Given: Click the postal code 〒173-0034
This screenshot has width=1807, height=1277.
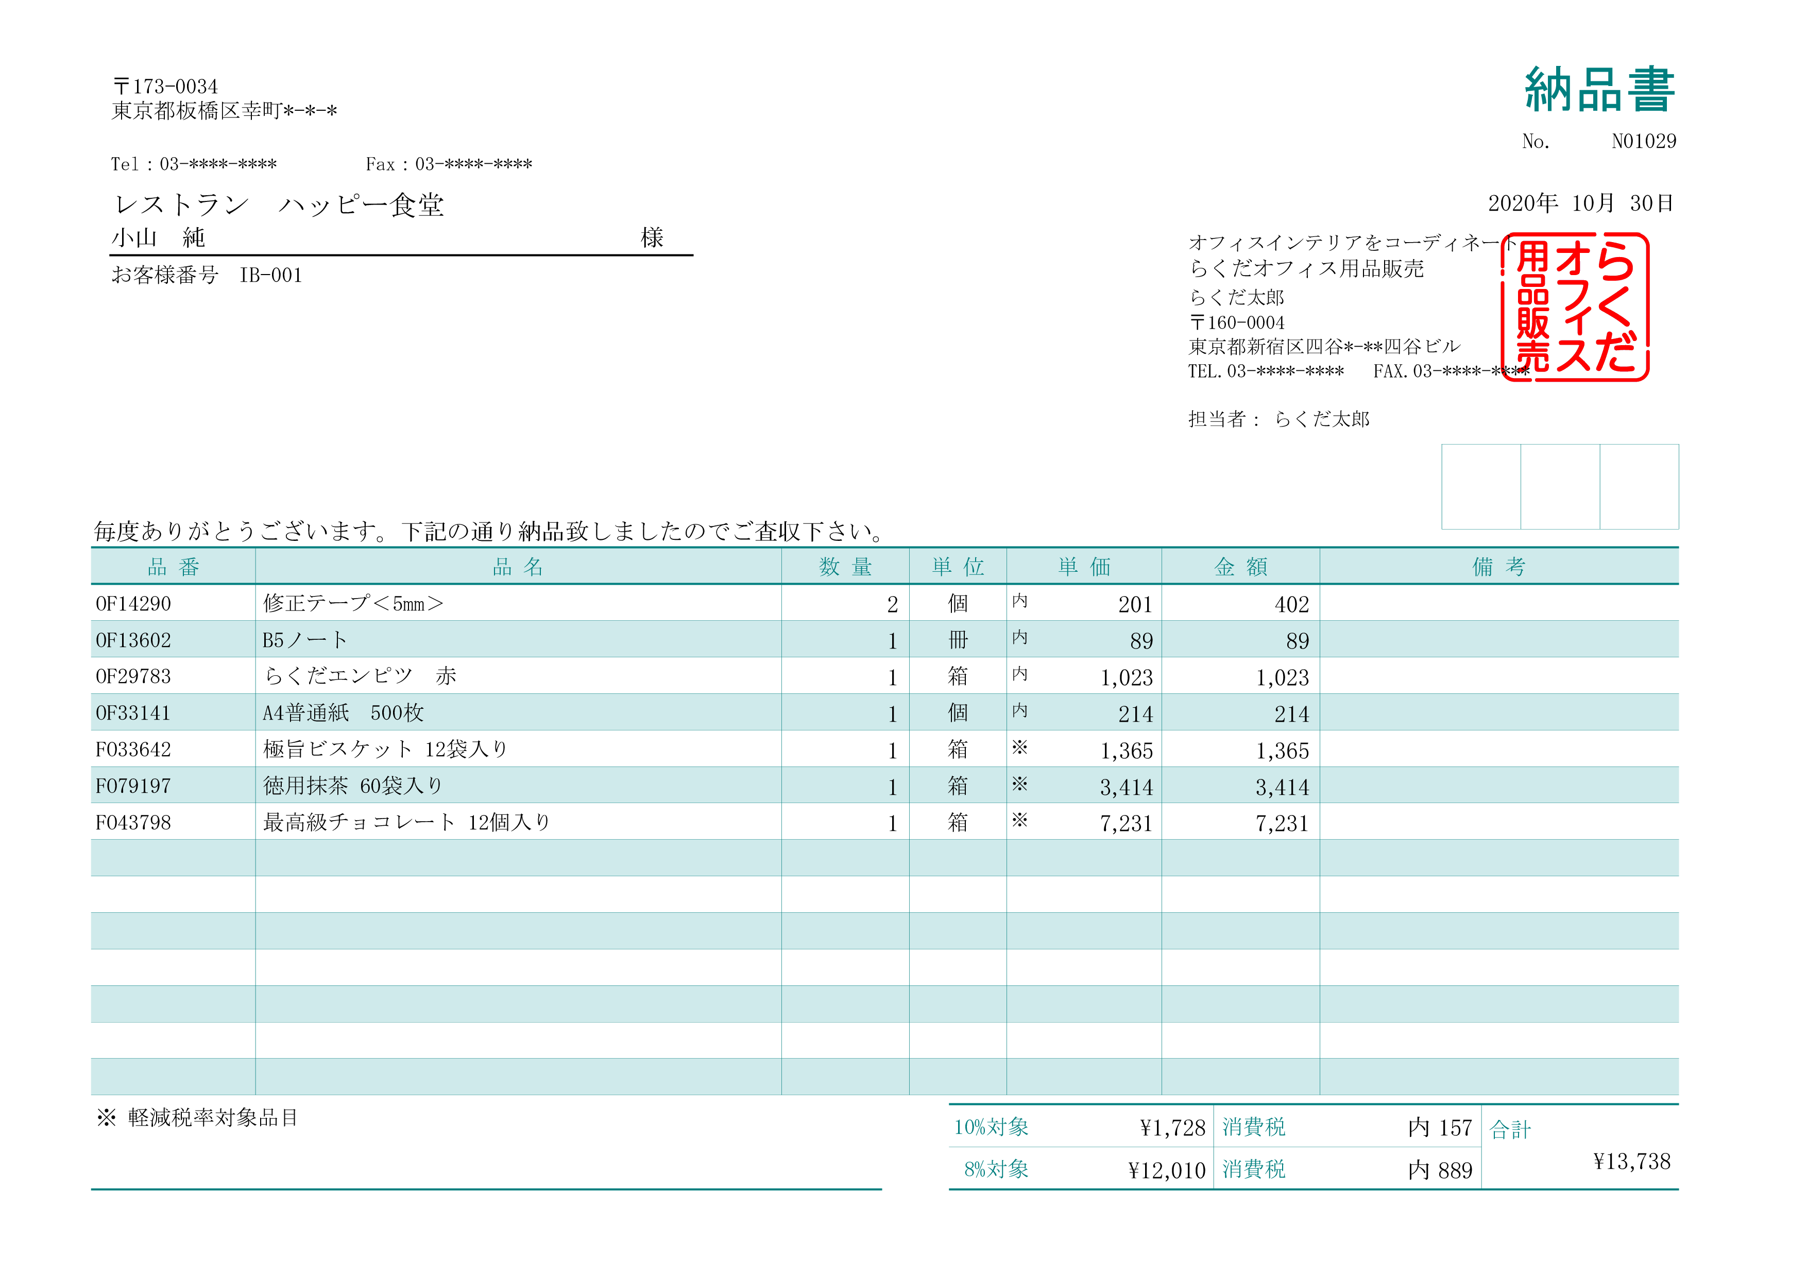Looking at the screenshot, I should pyautogui.click(x=165, y=87).
